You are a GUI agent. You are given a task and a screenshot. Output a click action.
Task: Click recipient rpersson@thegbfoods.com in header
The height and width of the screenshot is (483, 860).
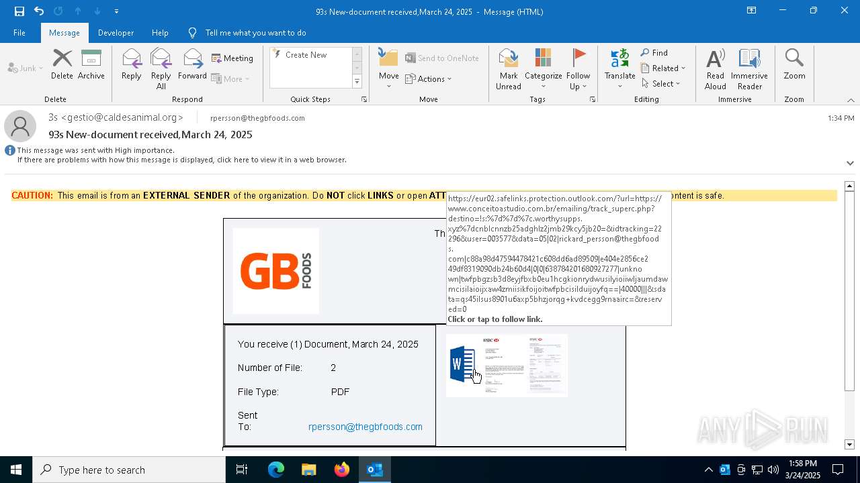point(257,118)
